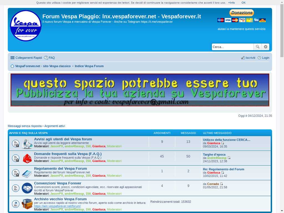
Task: Open Moderatori group in Archivio row
Action: tap(114, 209)
